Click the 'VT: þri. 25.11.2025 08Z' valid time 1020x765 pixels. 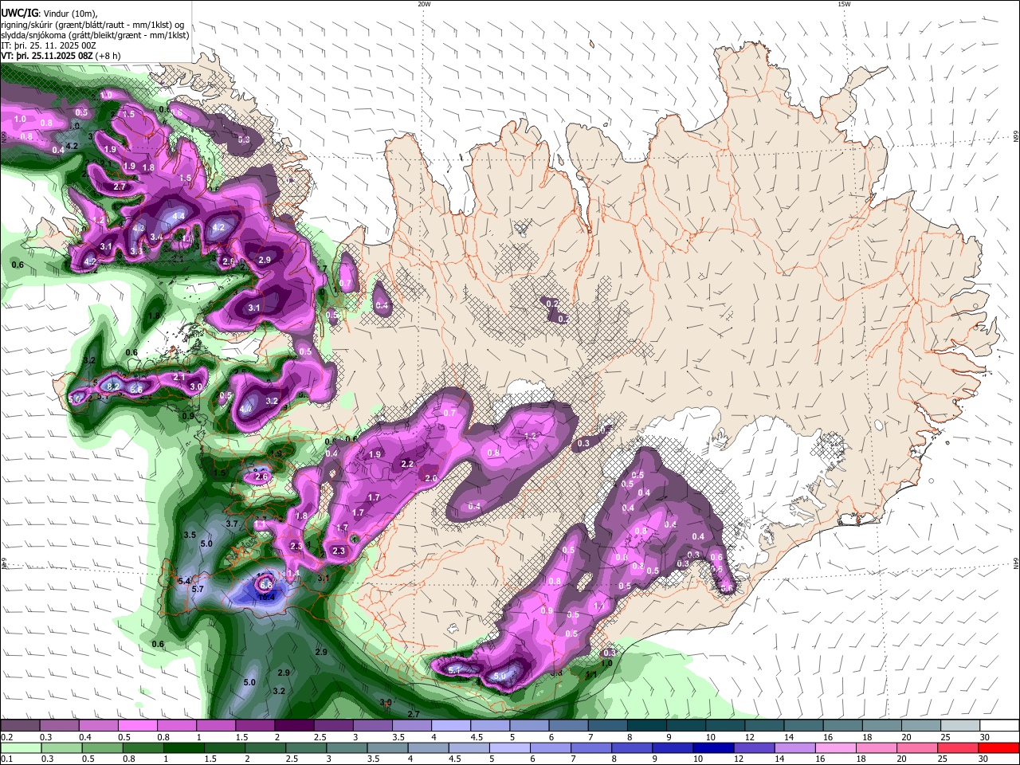[46, 56]
